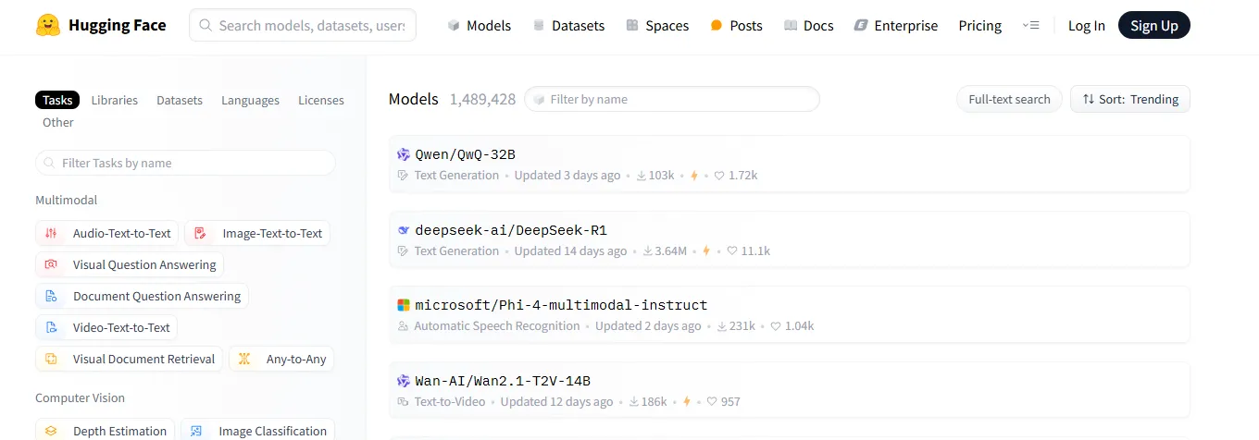Screen dimensions: 1259x440
Task: Click the Multimodal section heading
Action: tap(66, 200)
